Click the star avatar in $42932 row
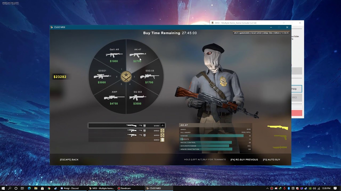Viewport: 341px width, 191px height. tap(163, 135)
